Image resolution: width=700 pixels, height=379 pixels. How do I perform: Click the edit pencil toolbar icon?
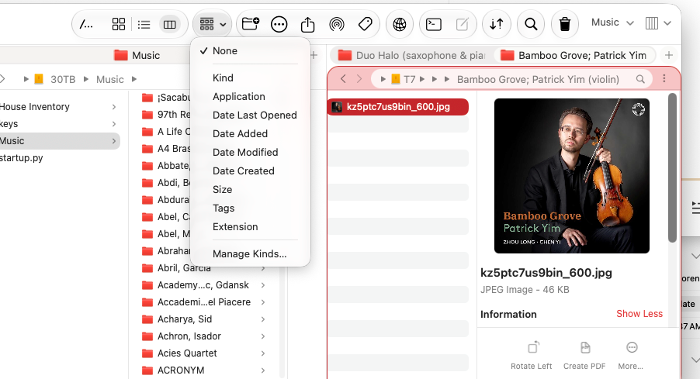(462, 24)
